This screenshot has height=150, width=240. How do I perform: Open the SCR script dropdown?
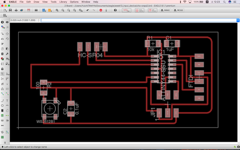tap(44, 10)
